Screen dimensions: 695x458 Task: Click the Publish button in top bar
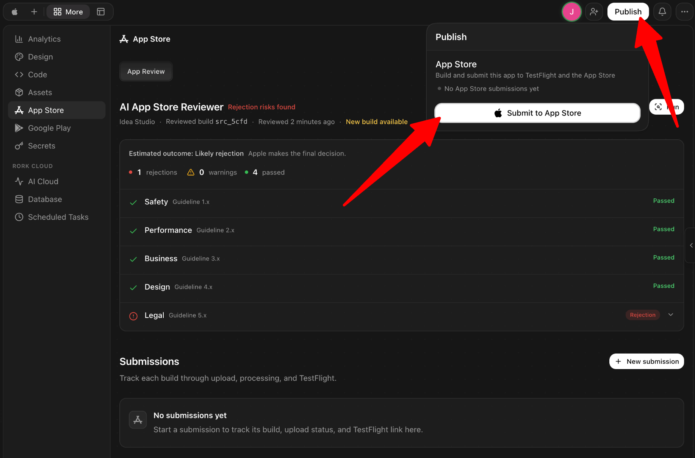[x=628, y=12]
